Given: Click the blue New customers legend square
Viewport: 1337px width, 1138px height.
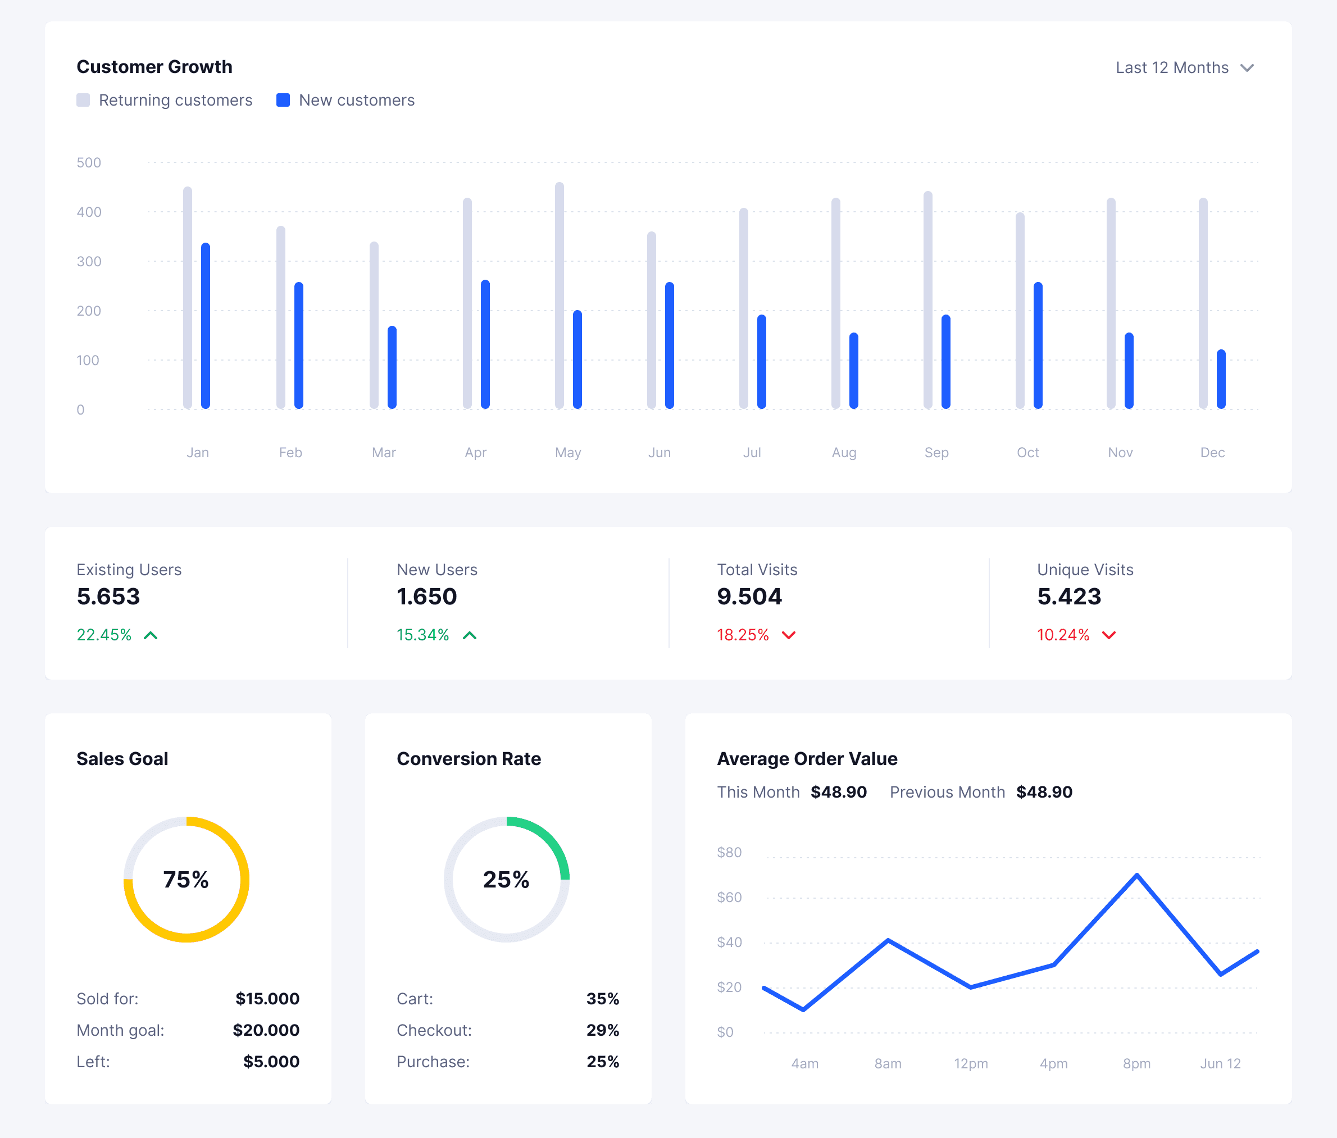Looking at the screenshot, I should pyautogui.click(x=283, y=100).
